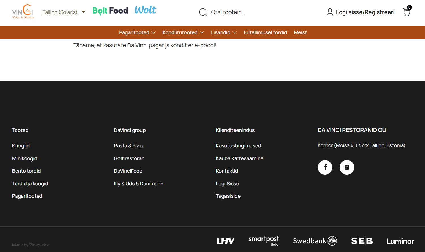This screenshot has width=425, height=252.
Task: Open the Instagram page icon
Action: 347,167
